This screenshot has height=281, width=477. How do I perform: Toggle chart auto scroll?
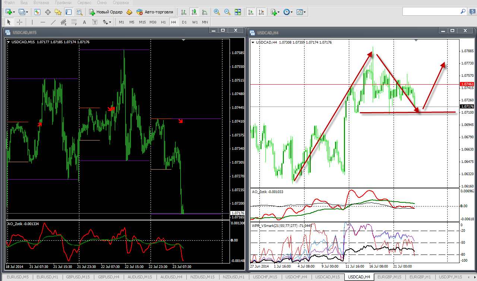click(251, 12)
